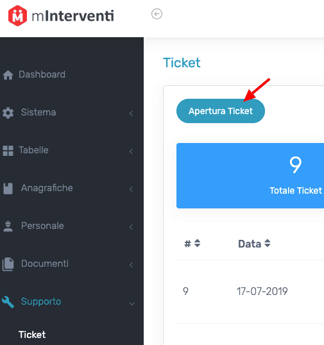
Task: Click the sidebar collapse arrow circle icon
Action: tap(157, 14)
